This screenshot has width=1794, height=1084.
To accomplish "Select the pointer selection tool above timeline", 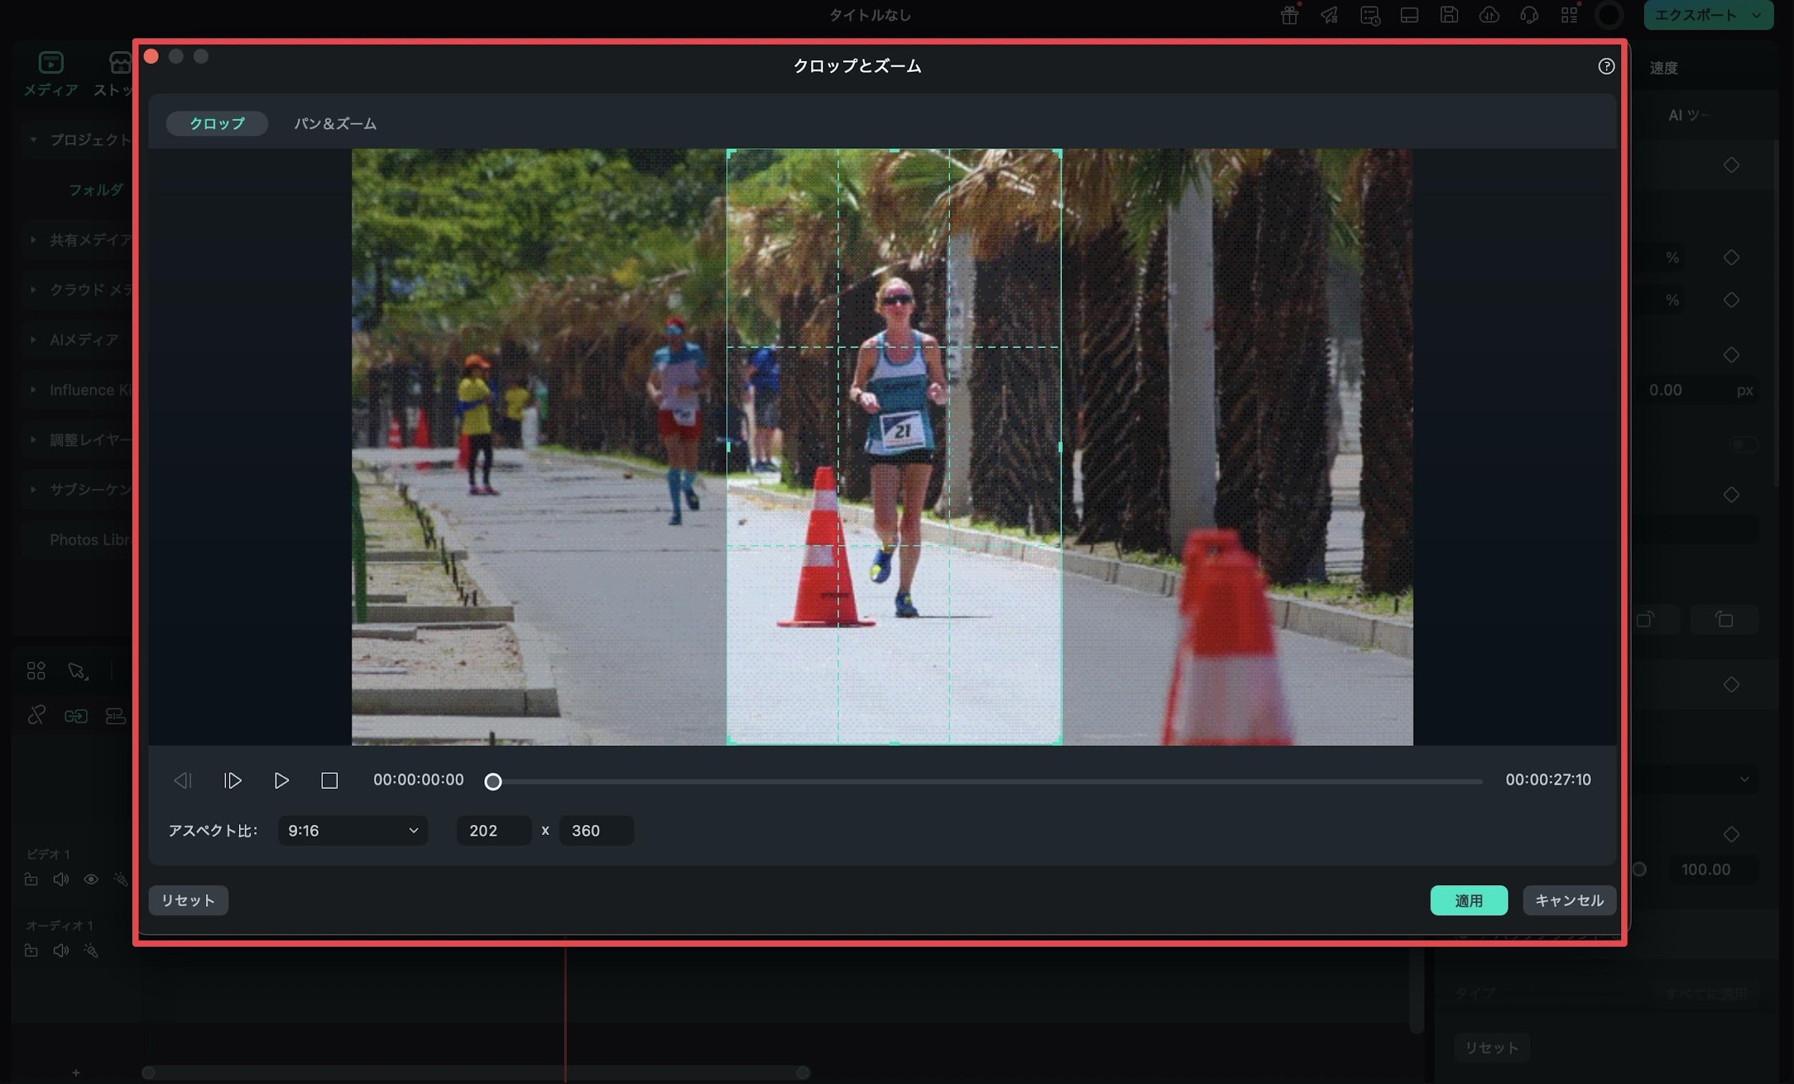I will (x=78, y=671).
